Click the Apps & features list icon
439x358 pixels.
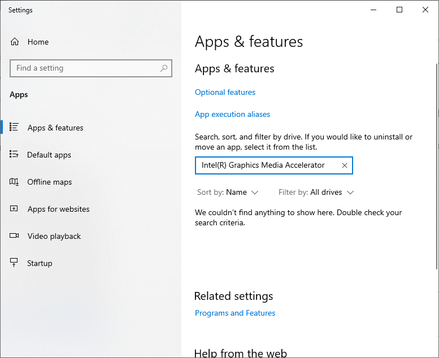tap(15, 128)
